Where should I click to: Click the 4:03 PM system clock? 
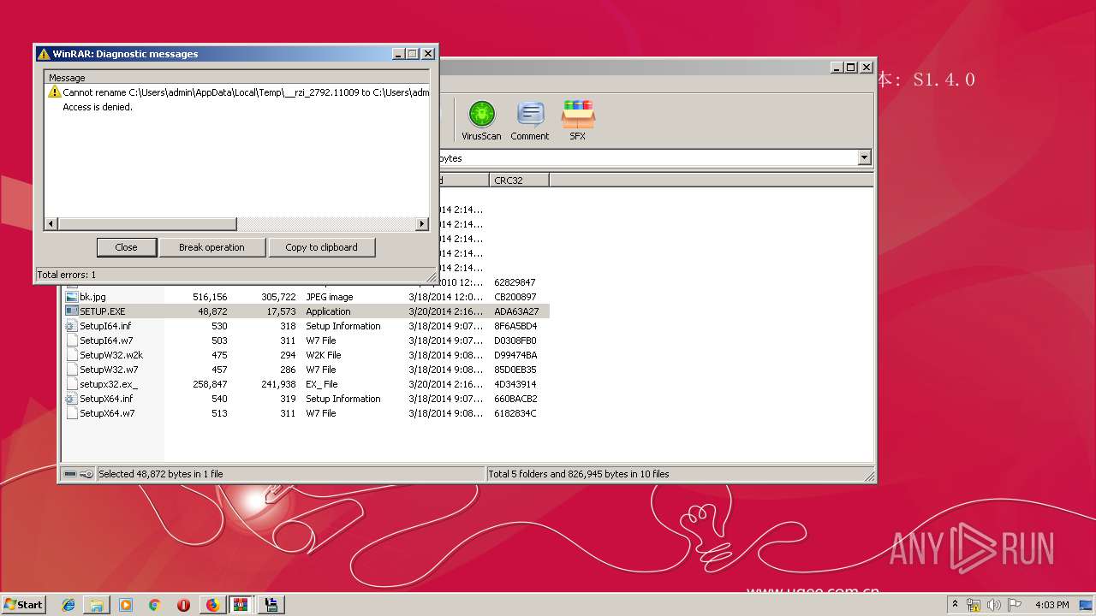(1051, 605)
